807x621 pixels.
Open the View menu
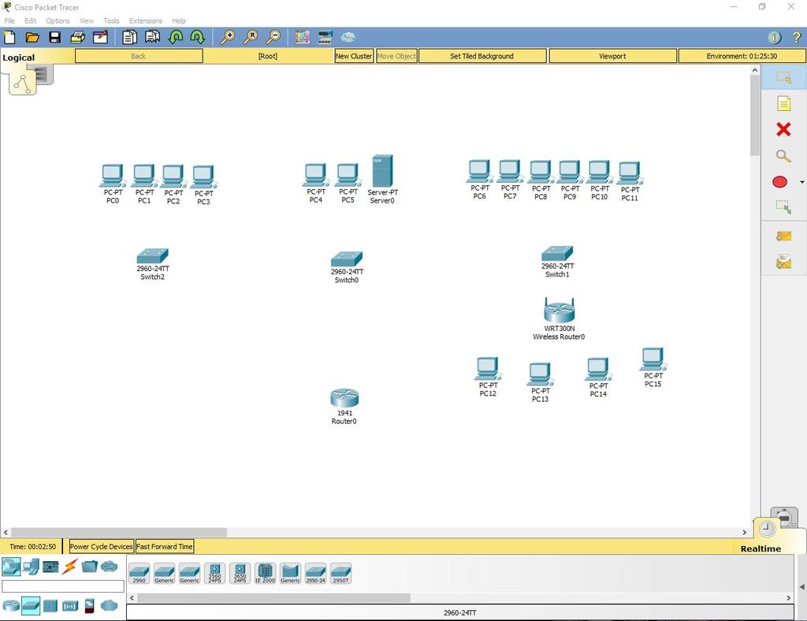pyautogui.click(x=87, y=20)
